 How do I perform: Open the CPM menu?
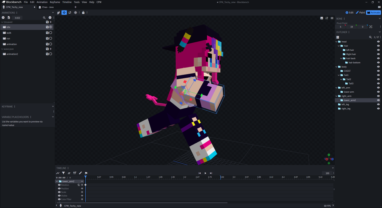point(99,2)
